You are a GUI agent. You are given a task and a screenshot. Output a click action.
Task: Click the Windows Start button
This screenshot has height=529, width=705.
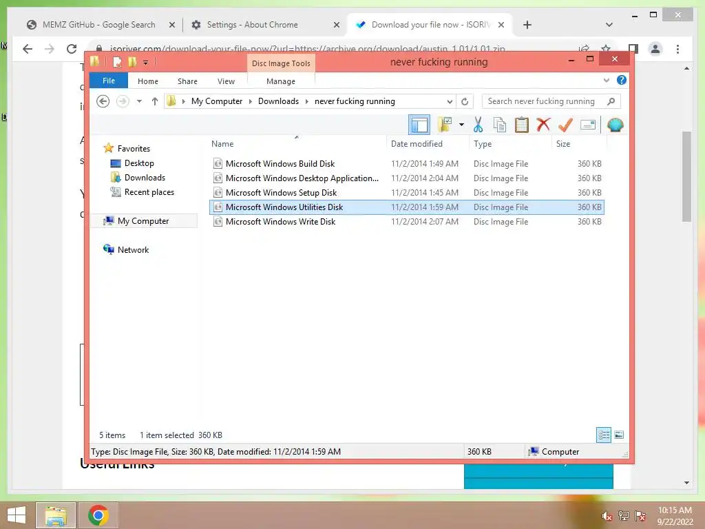pos(17,515)
